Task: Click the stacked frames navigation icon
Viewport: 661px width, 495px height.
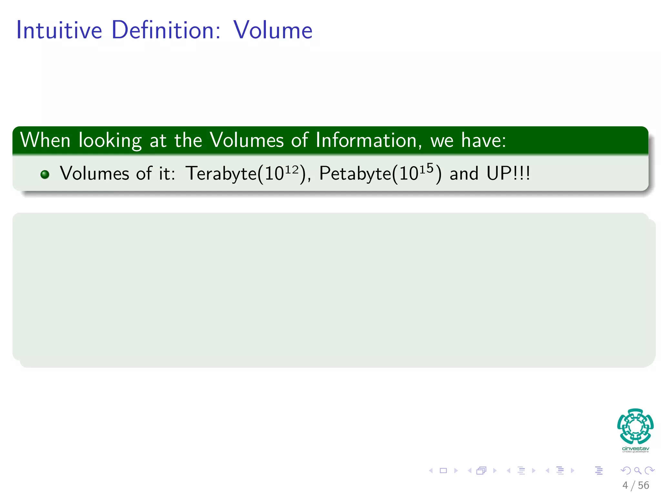Action: coord(481,471)
